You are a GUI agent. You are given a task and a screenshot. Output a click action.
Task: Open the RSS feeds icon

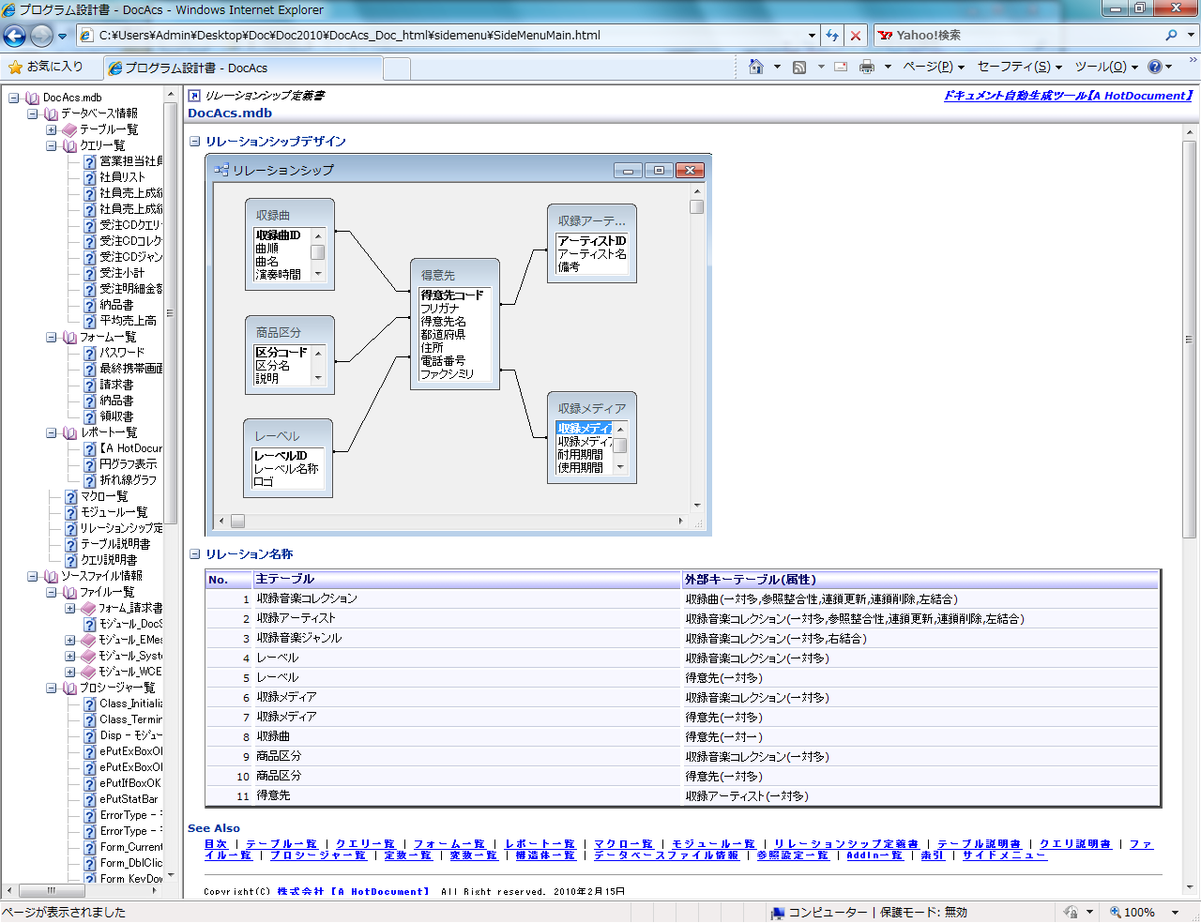[x=799, y=67]
